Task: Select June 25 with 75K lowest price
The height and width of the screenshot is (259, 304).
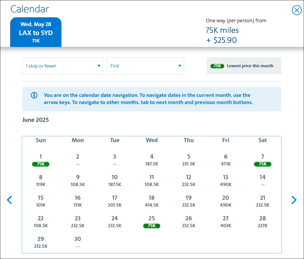Action: tap(152, 222)
